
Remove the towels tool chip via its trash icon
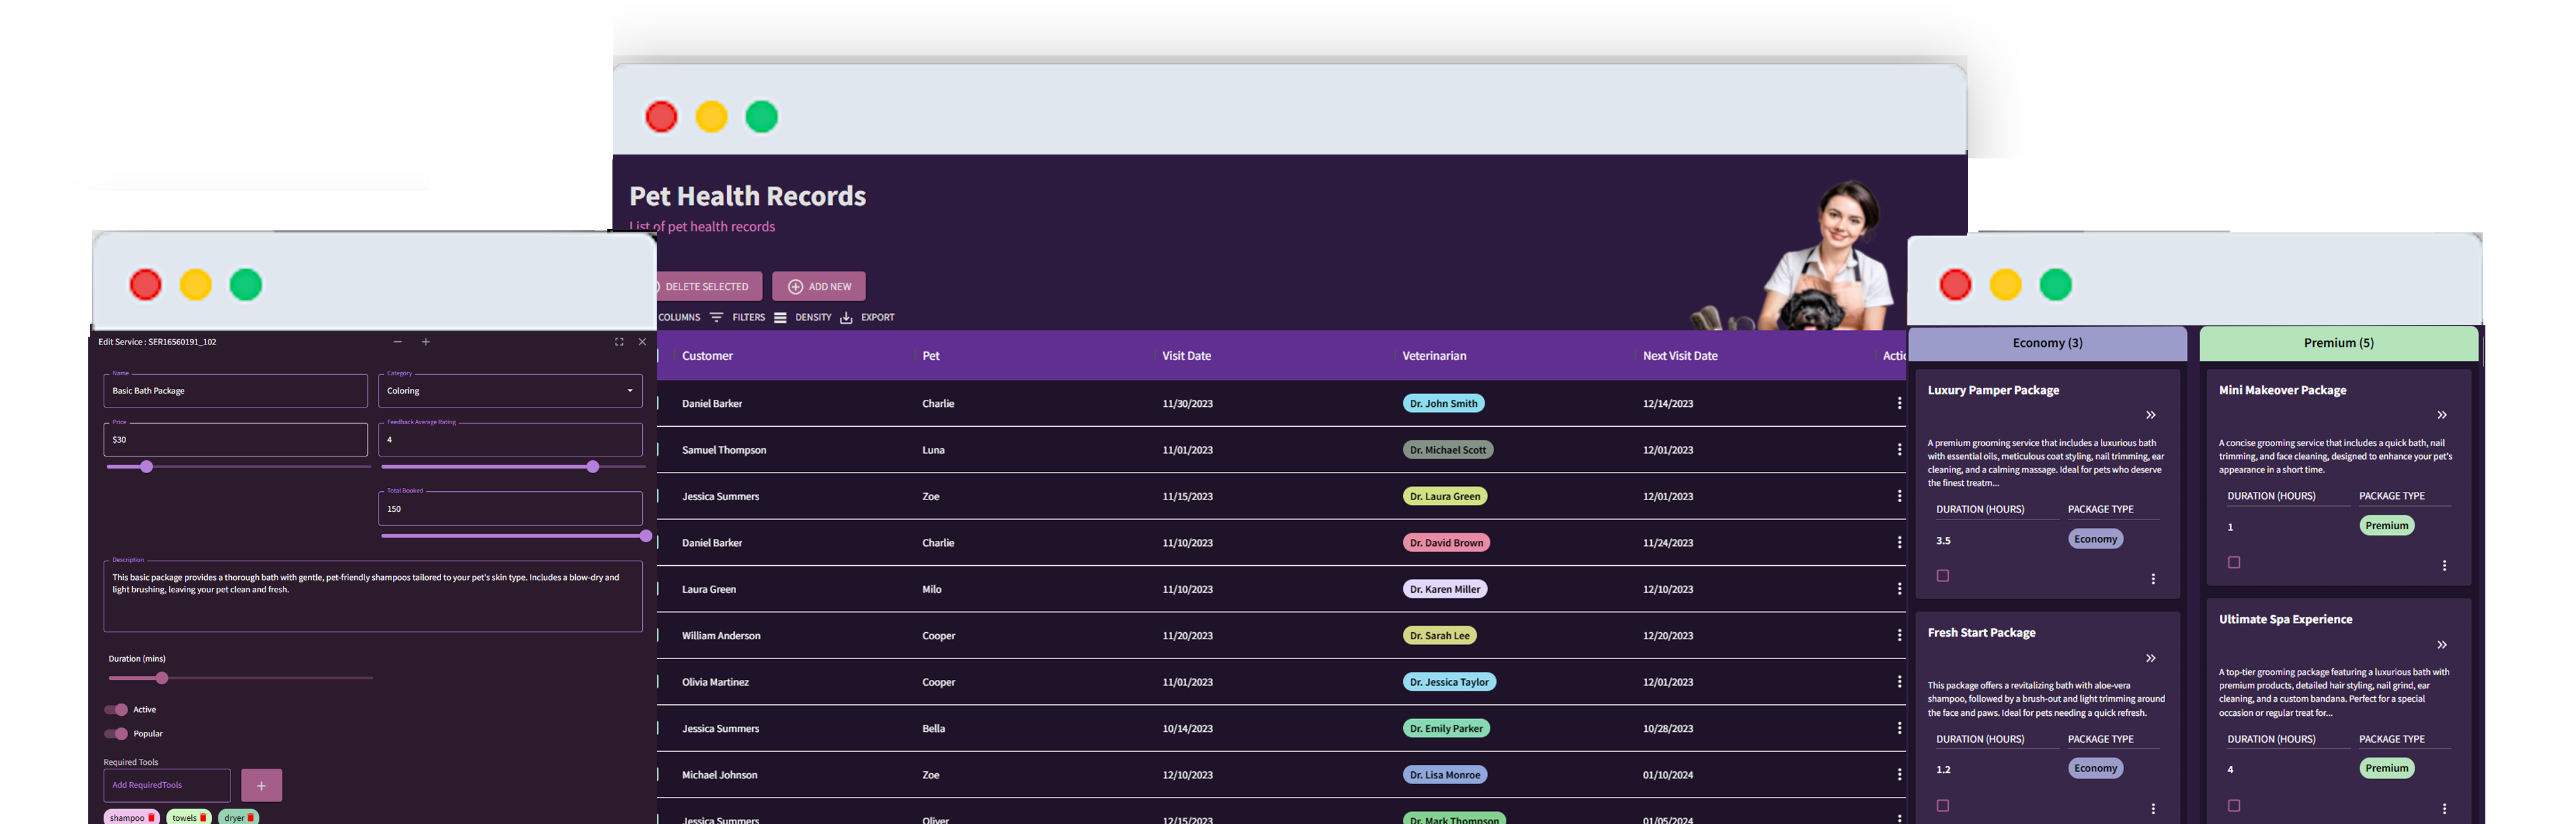pyautogui.click(x=203, y=818)
